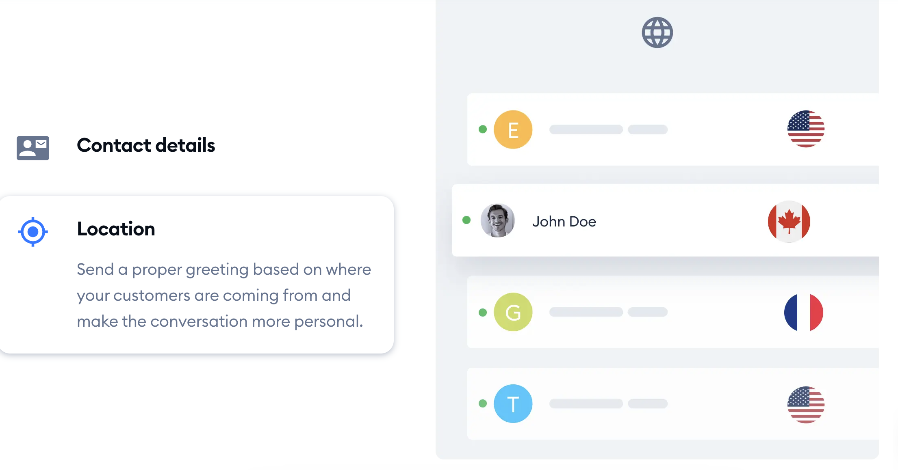This screenshot has width=898, height=470.
Task: Click placeholder name bar in T row
Action: [586, 403]
